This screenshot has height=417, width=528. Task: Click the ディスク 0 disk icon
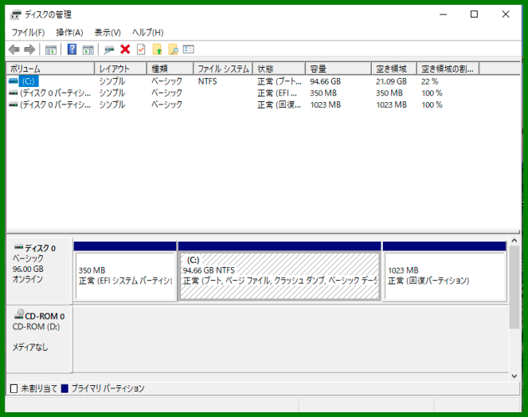pyautogui.click(x=19, y=247)
